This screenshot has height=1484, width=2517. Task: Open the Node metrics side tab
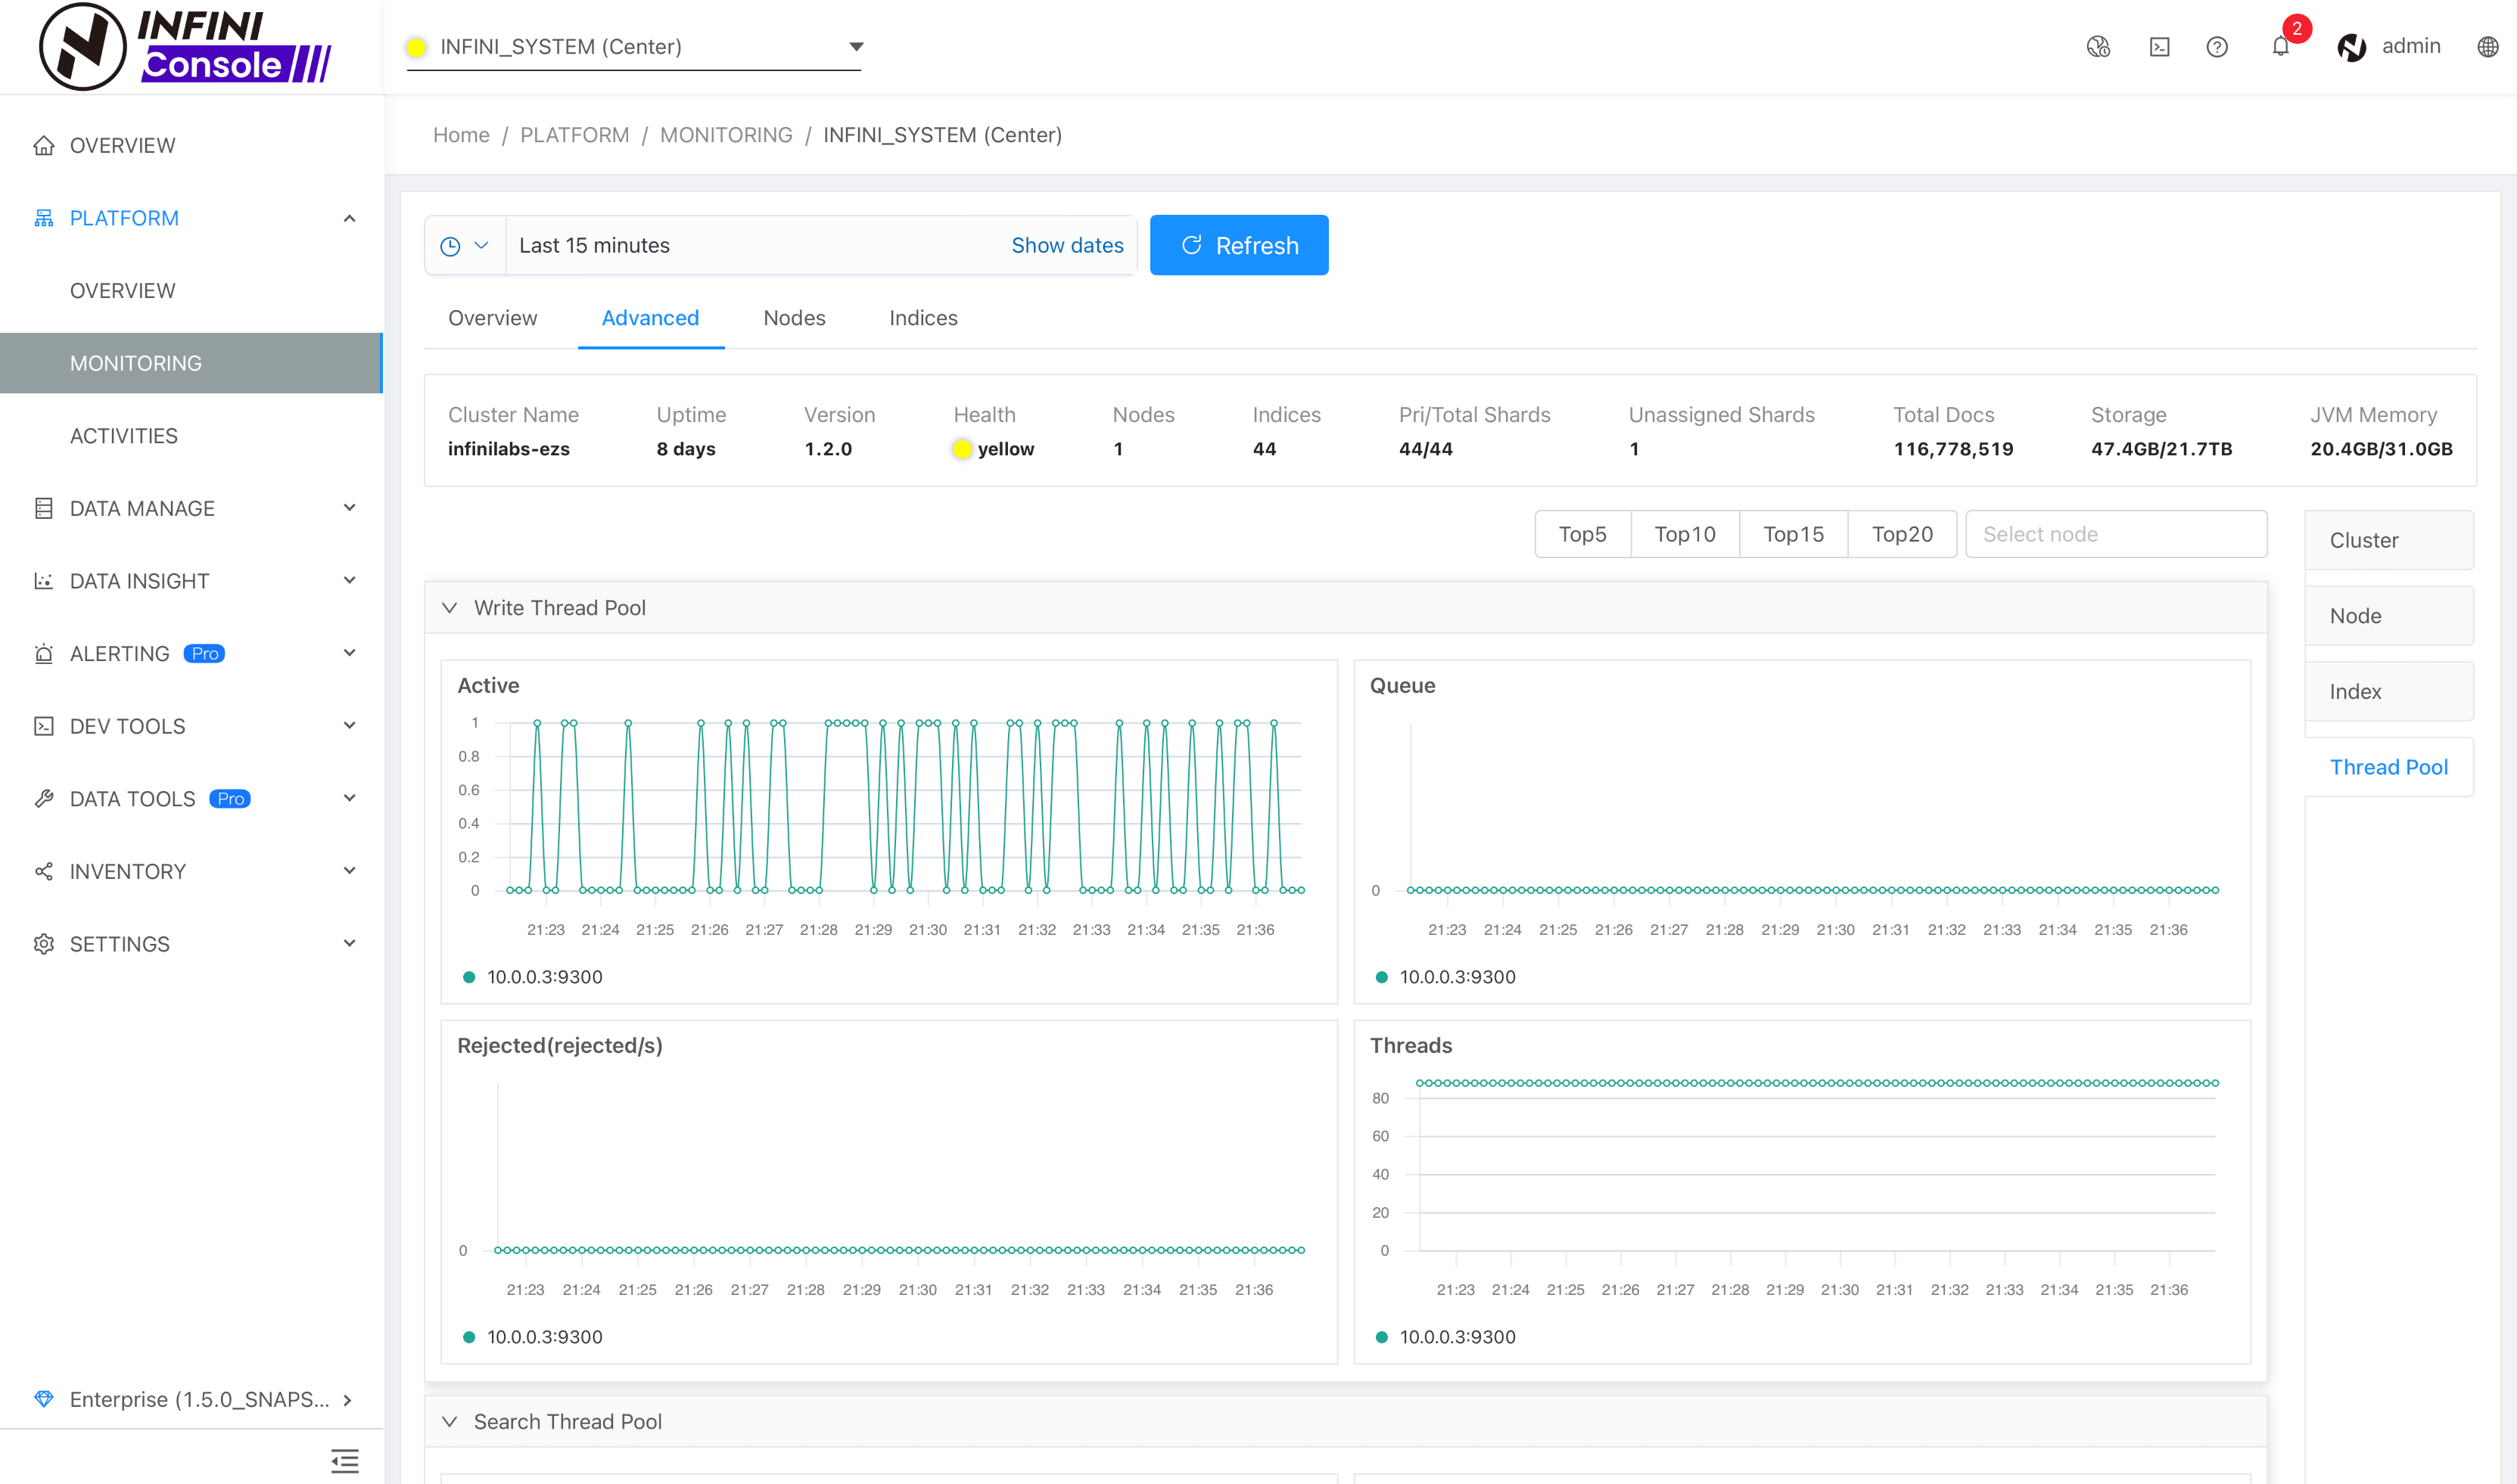[x=2389, y=616]
